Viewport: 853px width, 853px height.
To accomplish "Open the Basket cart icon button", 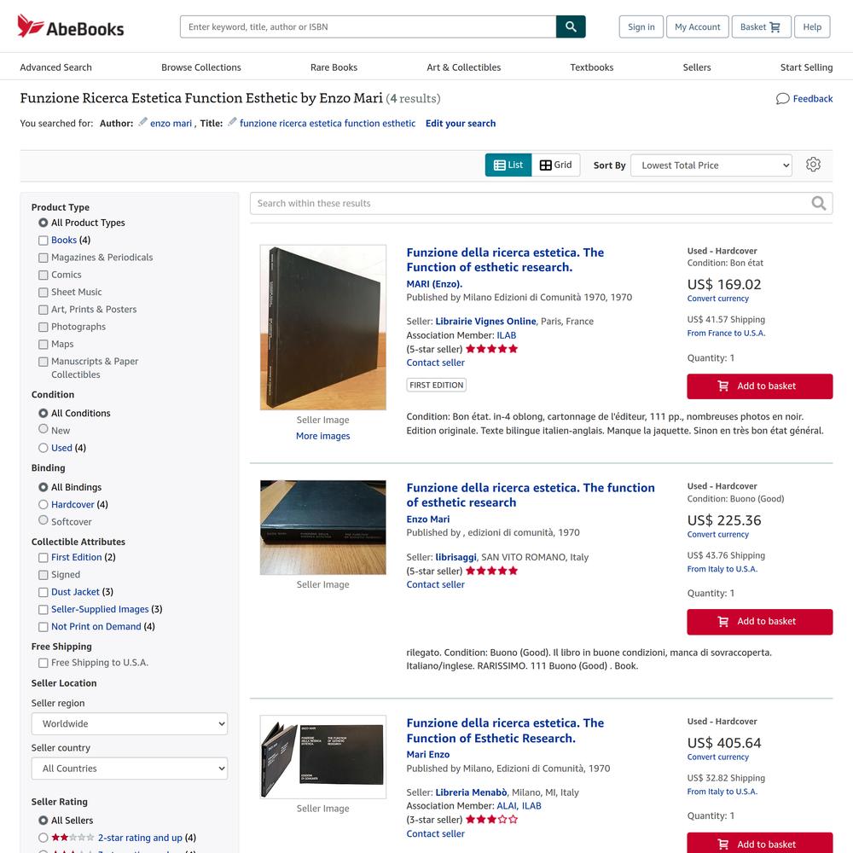I will [761, 26].
